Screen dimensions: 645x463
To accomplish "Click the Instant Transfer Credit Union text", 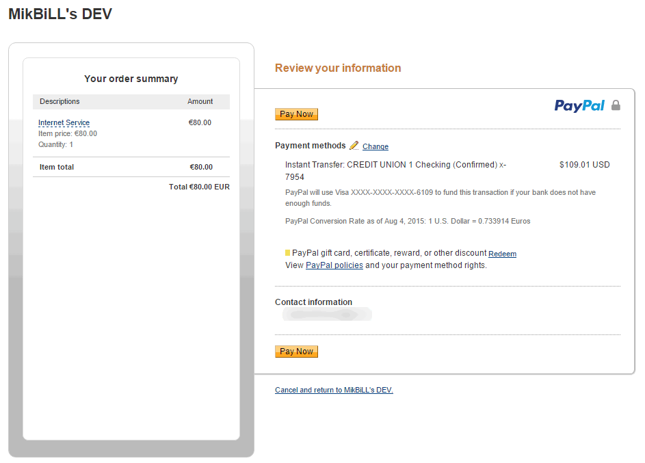I will [x=395, y=165].
